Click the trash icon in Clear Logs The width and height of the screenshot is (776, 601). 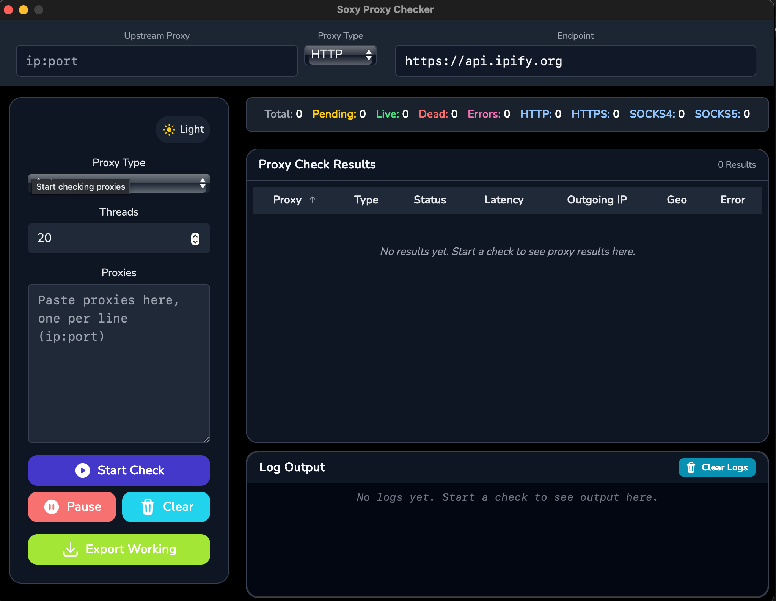[x=691, y=467]
